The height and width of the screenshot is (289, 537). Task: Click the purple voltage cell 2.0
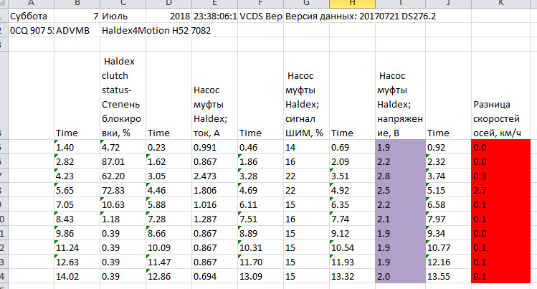(400, 276)
